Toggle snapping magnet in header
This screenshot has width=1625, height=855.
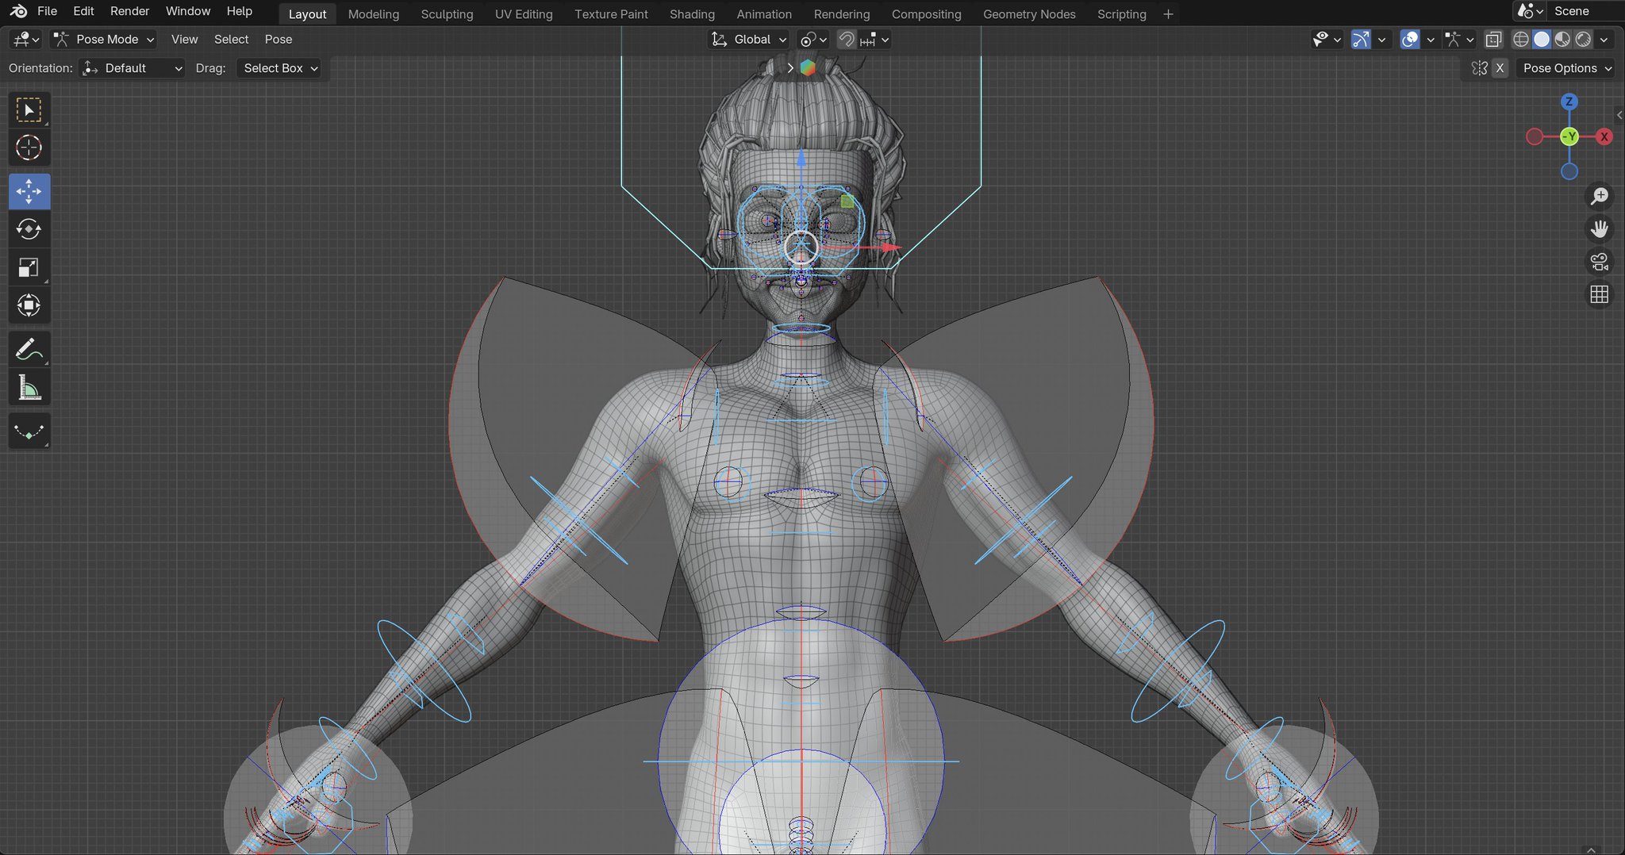(847, 39)
